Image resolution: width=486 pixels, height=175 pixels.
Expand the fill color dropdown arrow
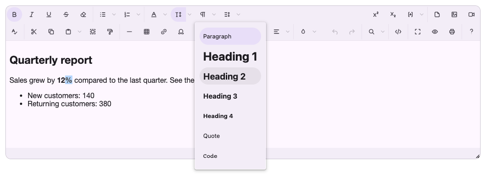pos(314,32)
